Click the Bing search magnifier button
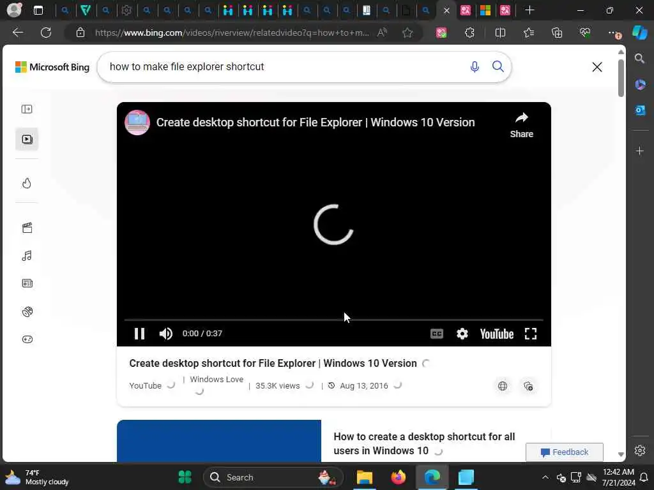 coord(498,66)
